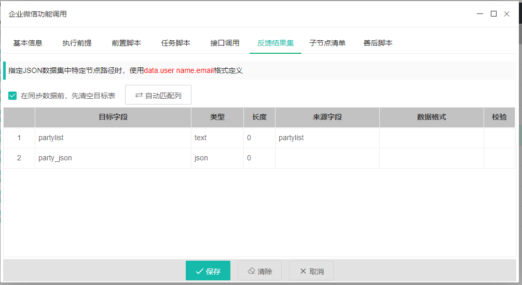
Task: Click the 类型 column header
Action: (x=217, y=117)
